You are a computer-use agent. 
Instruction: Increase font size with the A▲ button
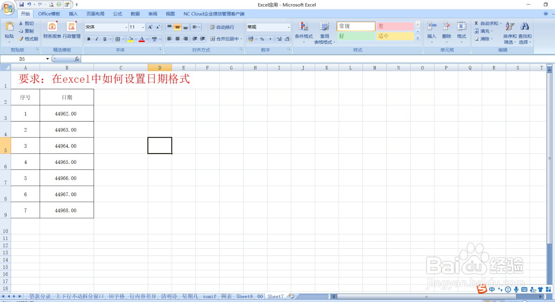(x=150, y=27)
